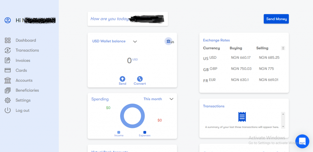Click the How are you today greeting box
The image size is (313, 152).
[x=128, y=19]
